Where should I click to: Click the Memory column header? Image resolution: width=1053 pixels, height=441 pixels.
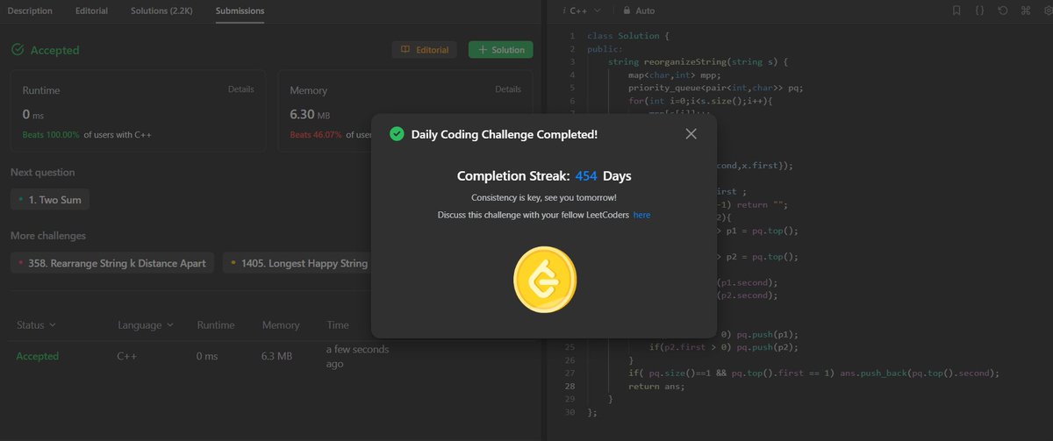pyautogui.click(x=281, y=325)
